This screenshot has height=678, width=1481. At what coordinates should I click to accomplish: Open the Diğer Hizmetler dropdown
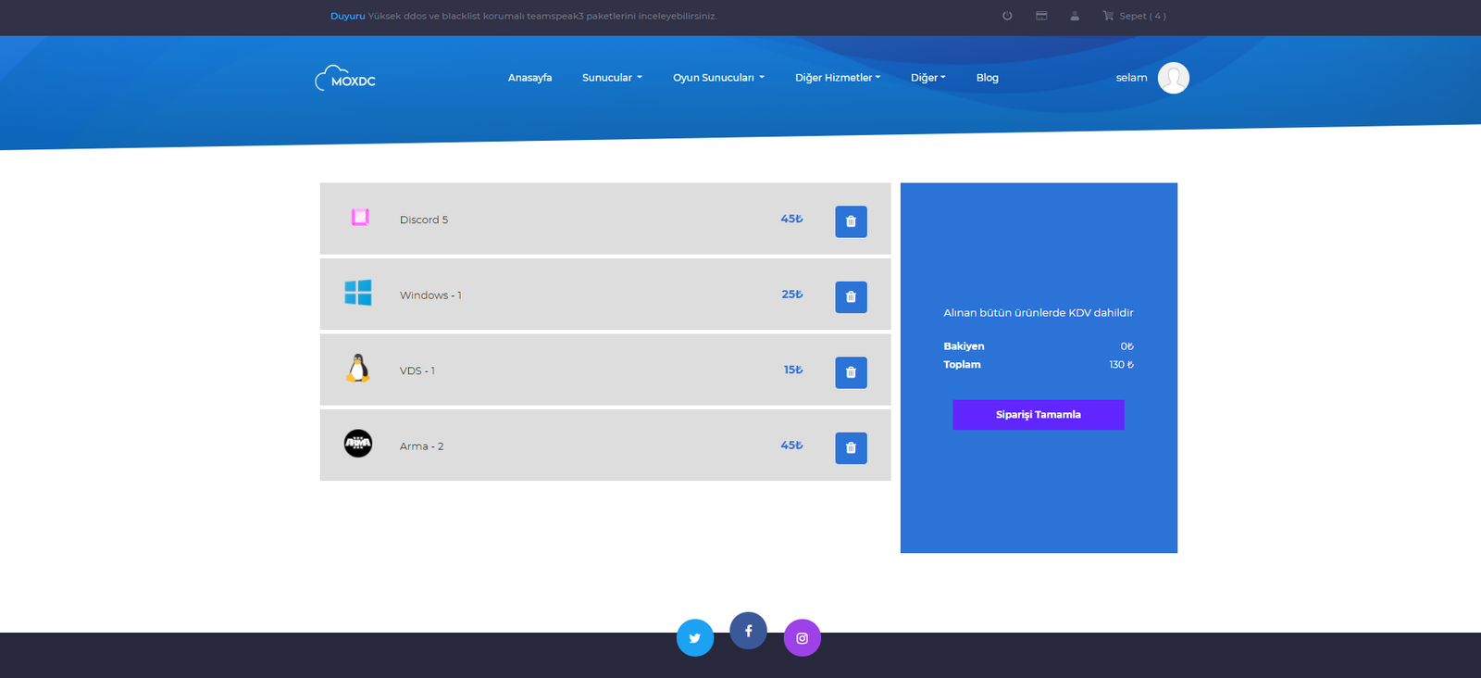click(838, 78)
